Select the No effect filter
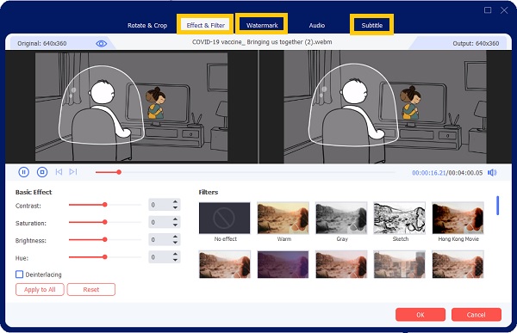Viewport: 517px width, 333px height. [x=225, y=218]
